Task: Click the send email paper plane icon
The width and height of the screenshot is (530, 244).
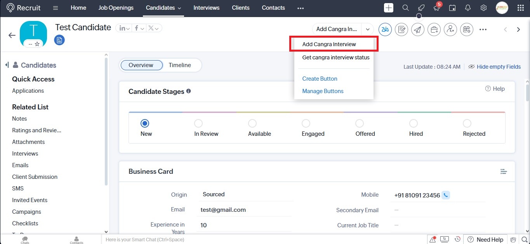Action: click(417, 29)
